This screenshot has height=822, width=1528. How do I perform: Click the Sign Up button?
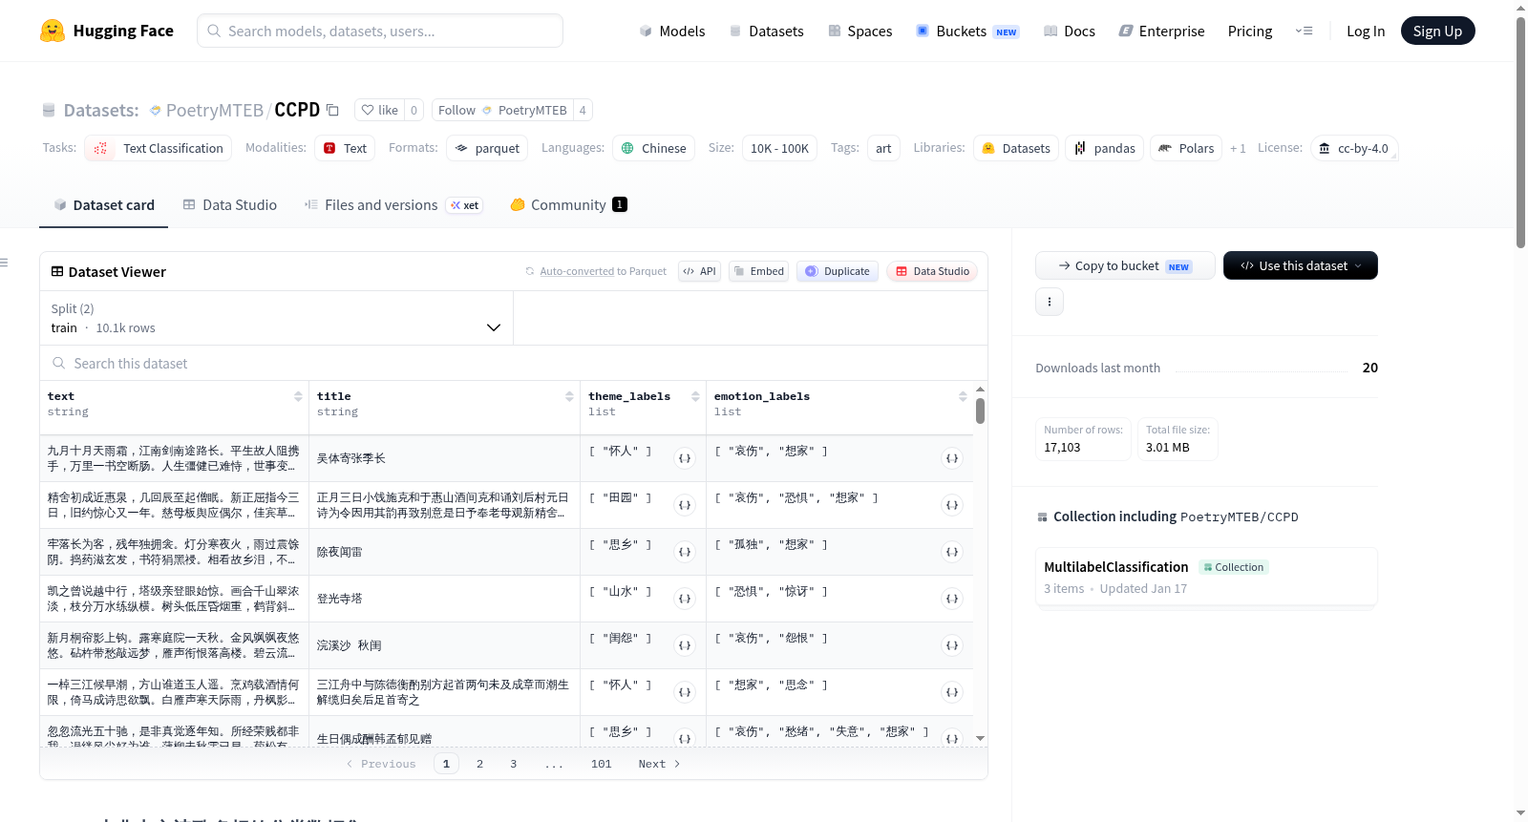pos(1437,31)
